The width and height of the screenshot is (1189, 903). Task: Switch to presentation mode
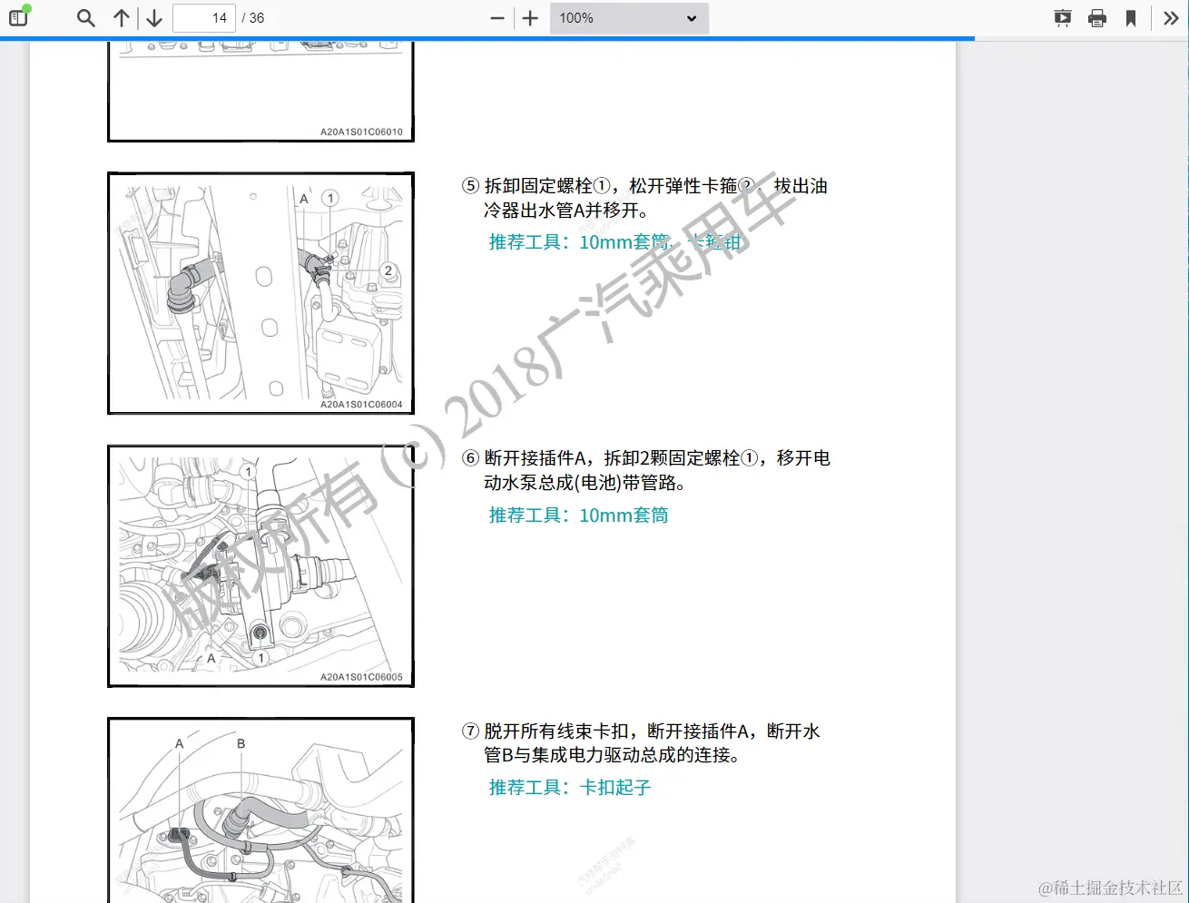click(1063, 18)
